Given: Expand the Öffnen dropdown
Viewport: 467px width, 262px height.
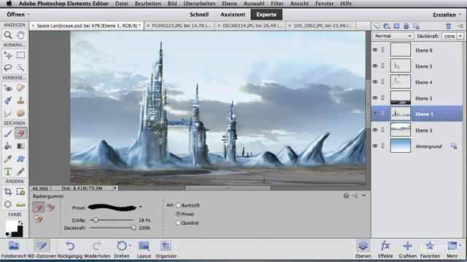Looking at the screenshot, I should (18, 15).
